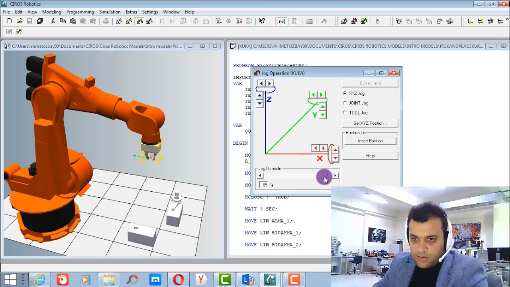Viewport: 510px width, 287px height.
Task: Click 'WAIT 3 SEC;' code line
Action: 261,209
